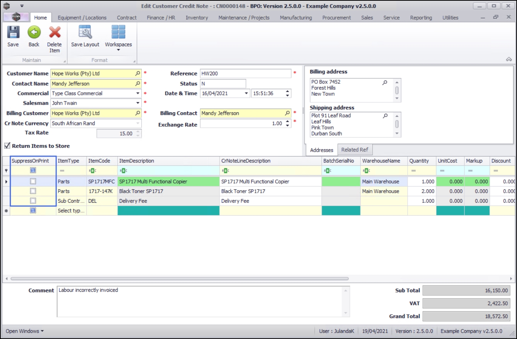Click the Customer Name search magnifier icon
Screen dimensions: 517x339
pyautogui.click(x=137, y=73)
